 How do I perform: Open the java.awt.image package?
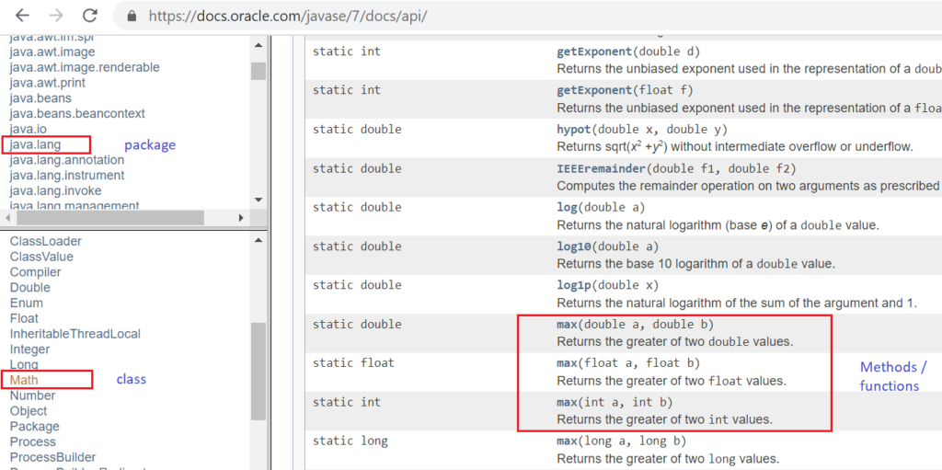tap(52, 52)
